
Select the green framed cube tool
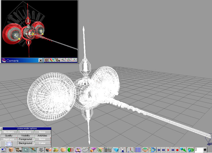tap(100, 150)
